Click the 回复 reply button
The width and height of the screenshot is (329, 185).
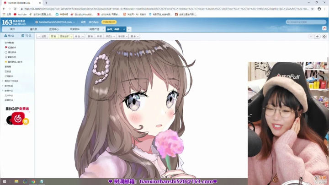pyautogui.click(x=53, y=36)
